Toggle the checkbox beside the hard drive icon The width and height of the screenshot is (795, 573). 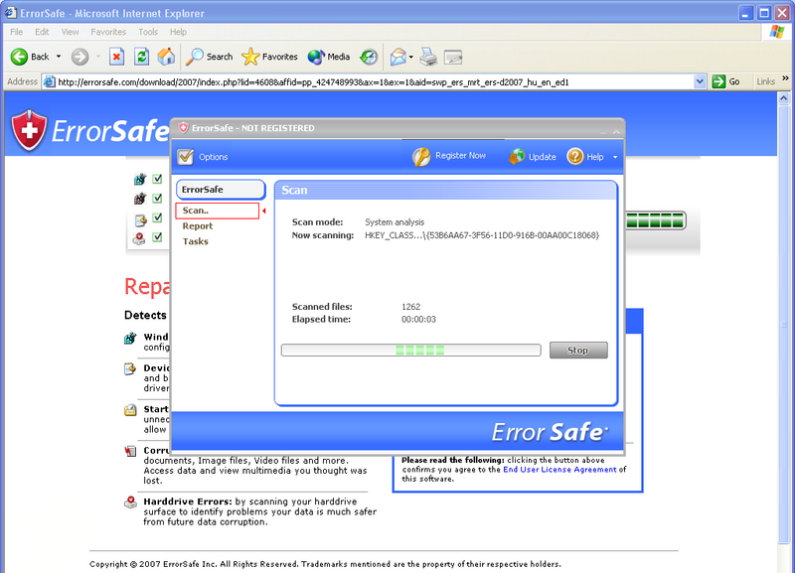tap(157, 236)
